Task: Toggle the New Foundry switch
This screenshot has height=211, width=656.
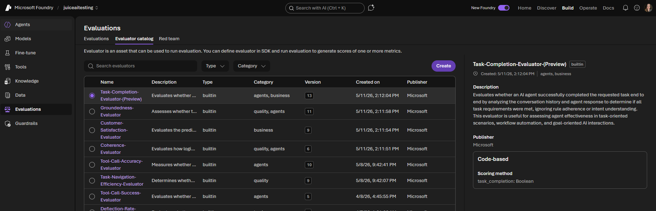Action: [504, 8]
